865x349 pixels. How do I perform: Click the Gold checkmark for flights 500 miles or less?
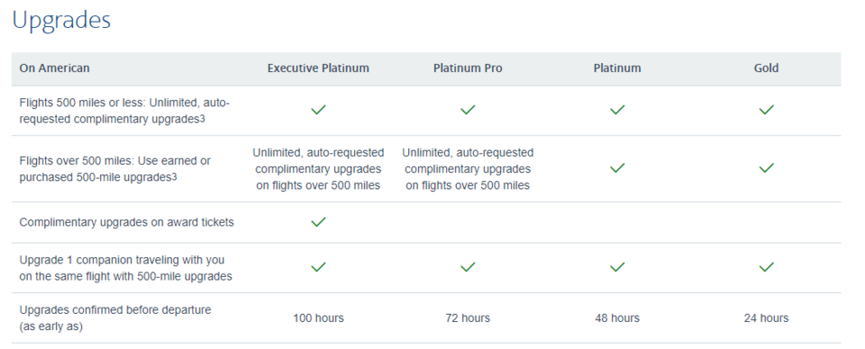coord(766,110)
